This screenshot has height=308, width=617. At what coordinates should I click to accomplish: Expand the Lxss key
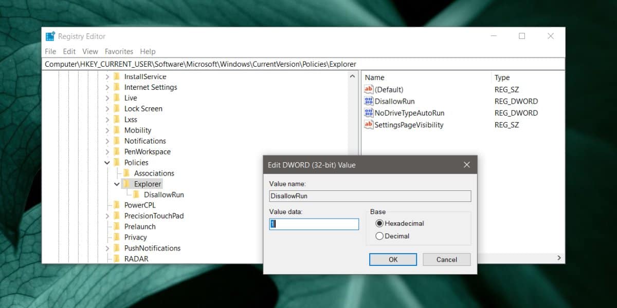click(107, 120)
